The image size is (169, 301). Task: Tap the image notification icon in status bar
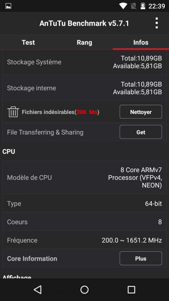click(8, 6)
